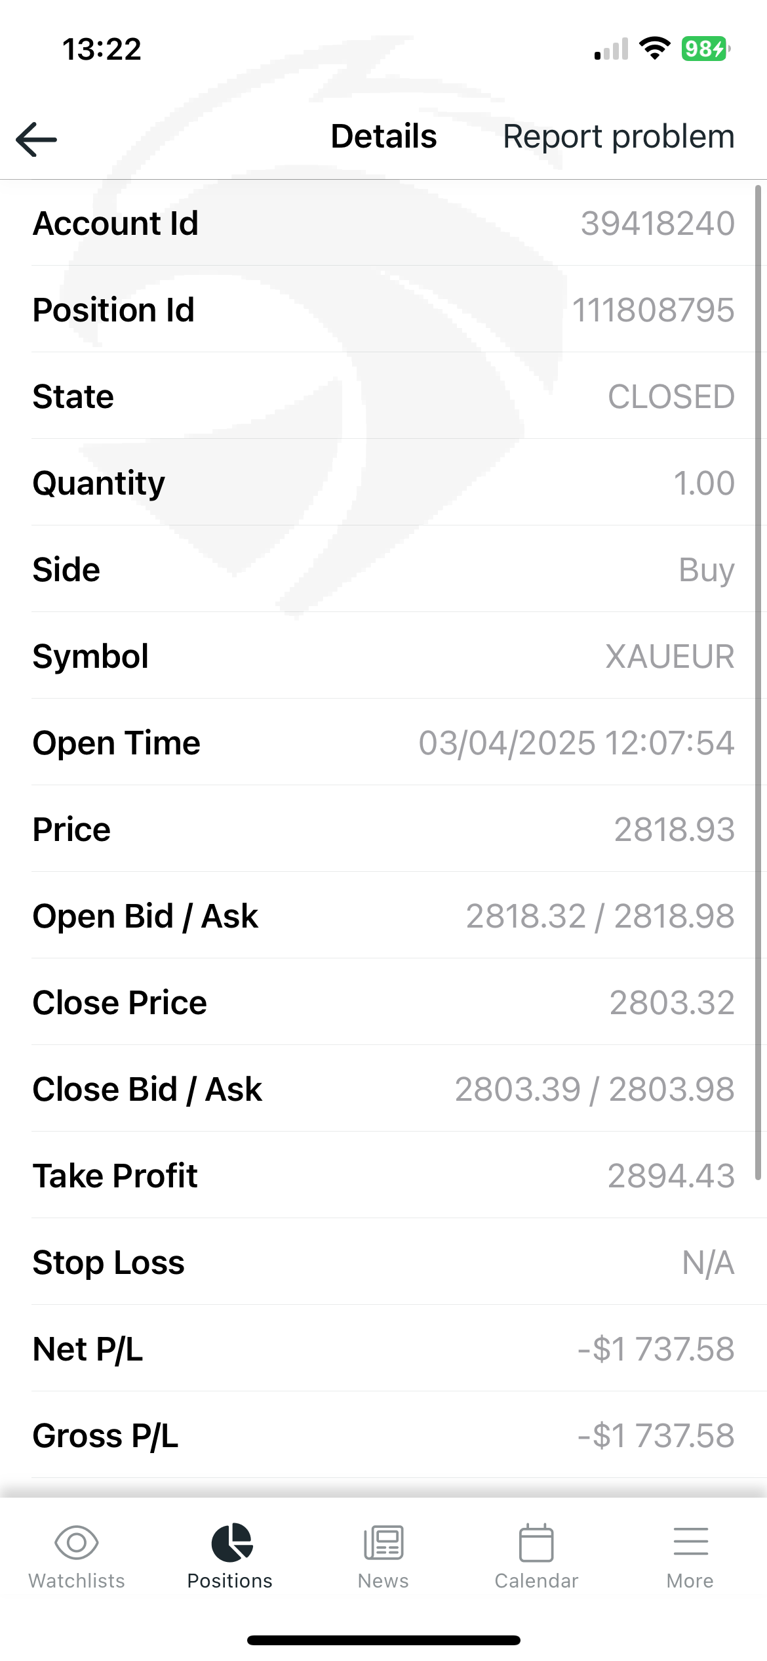Tap the XAUEUR symbol value
This screenshot has height=1661, width=767.
[x=669, y=657]
